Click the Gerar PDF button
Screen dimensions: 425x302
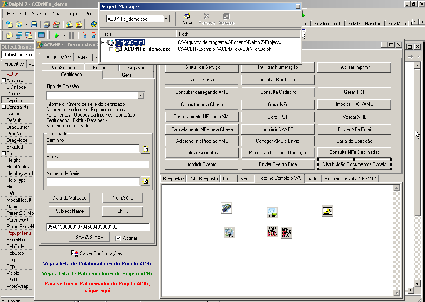[x=278, y=117]
